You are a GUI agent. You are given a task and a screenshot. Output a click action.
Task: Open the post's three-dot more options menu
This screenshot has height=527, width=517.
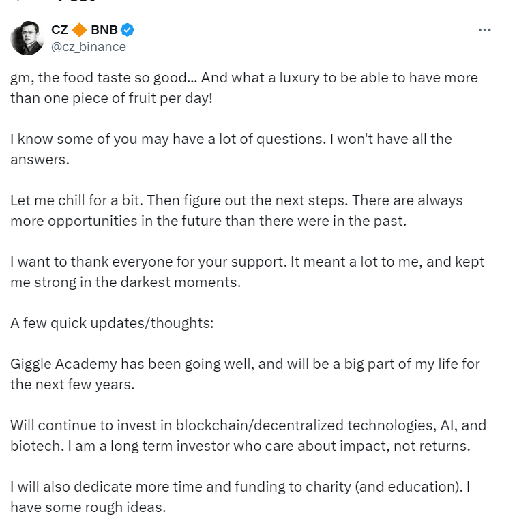pos(484,30)
